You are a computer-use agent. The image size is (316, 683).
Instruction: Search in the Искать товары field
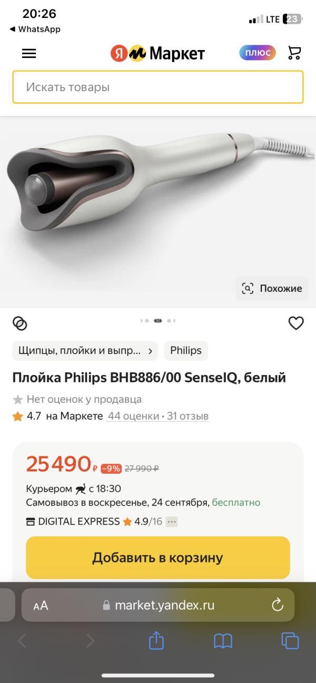[158, 87]
